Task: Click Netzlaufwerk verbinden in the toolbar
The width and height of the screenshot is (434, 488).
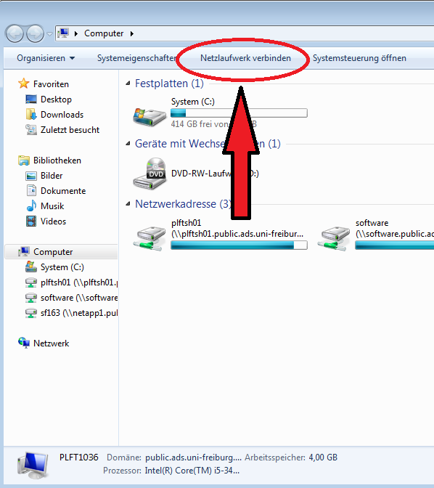Action: [x=245, y=58]
